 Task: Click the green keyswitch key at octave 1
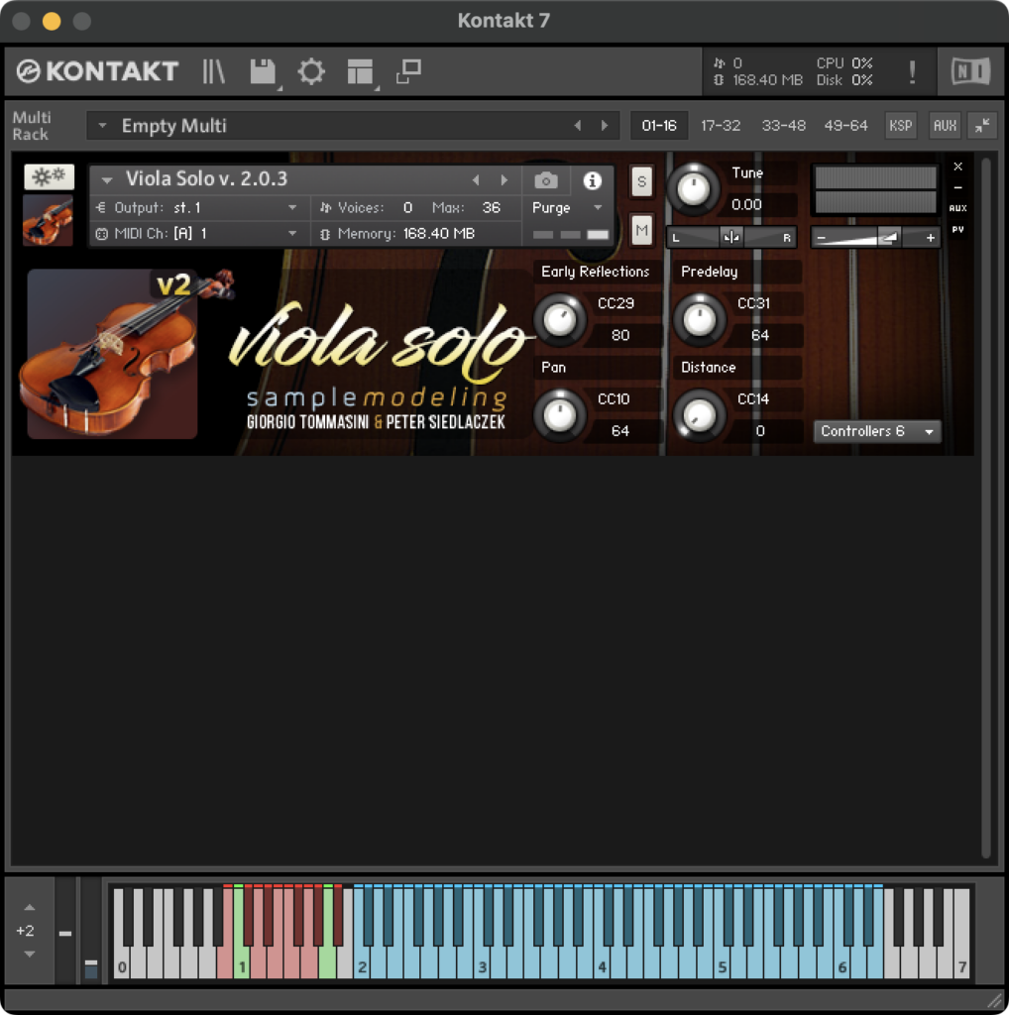pyautogui.click(x=241, y=965)
